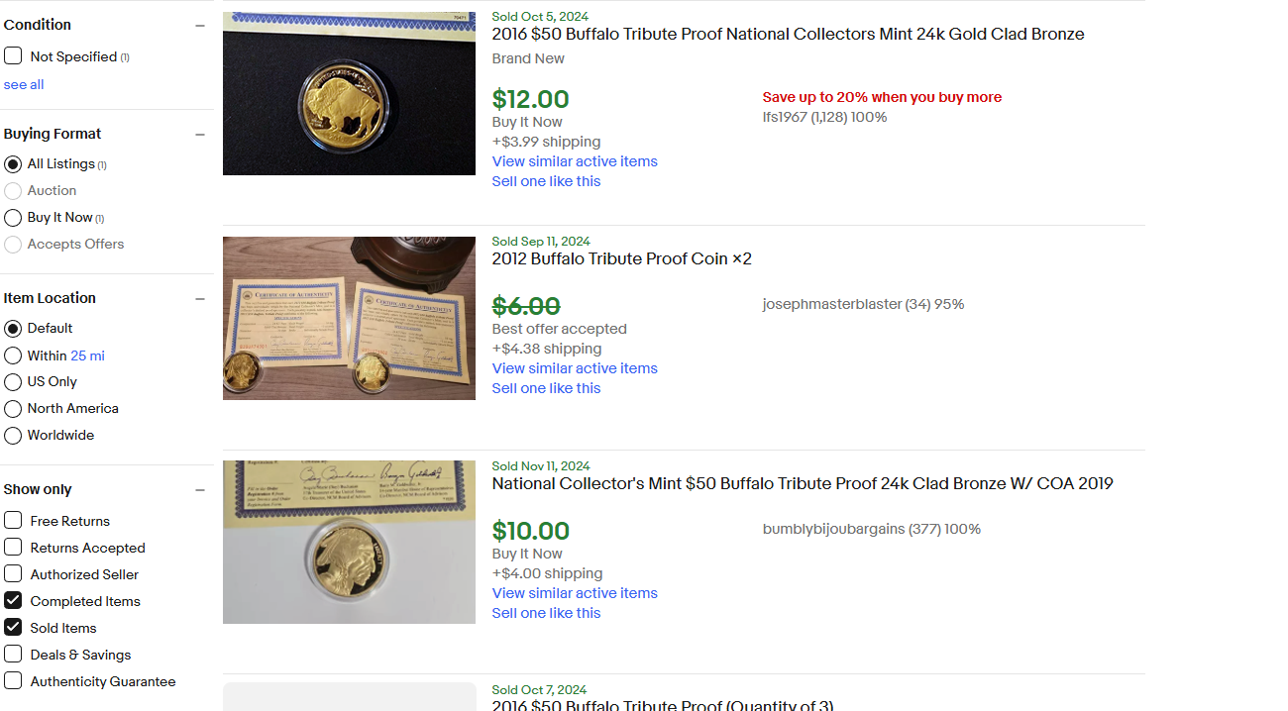Screen dimensions: 1288x711
Task: Choose US Only item location
Action: click(x=12, y=381)
